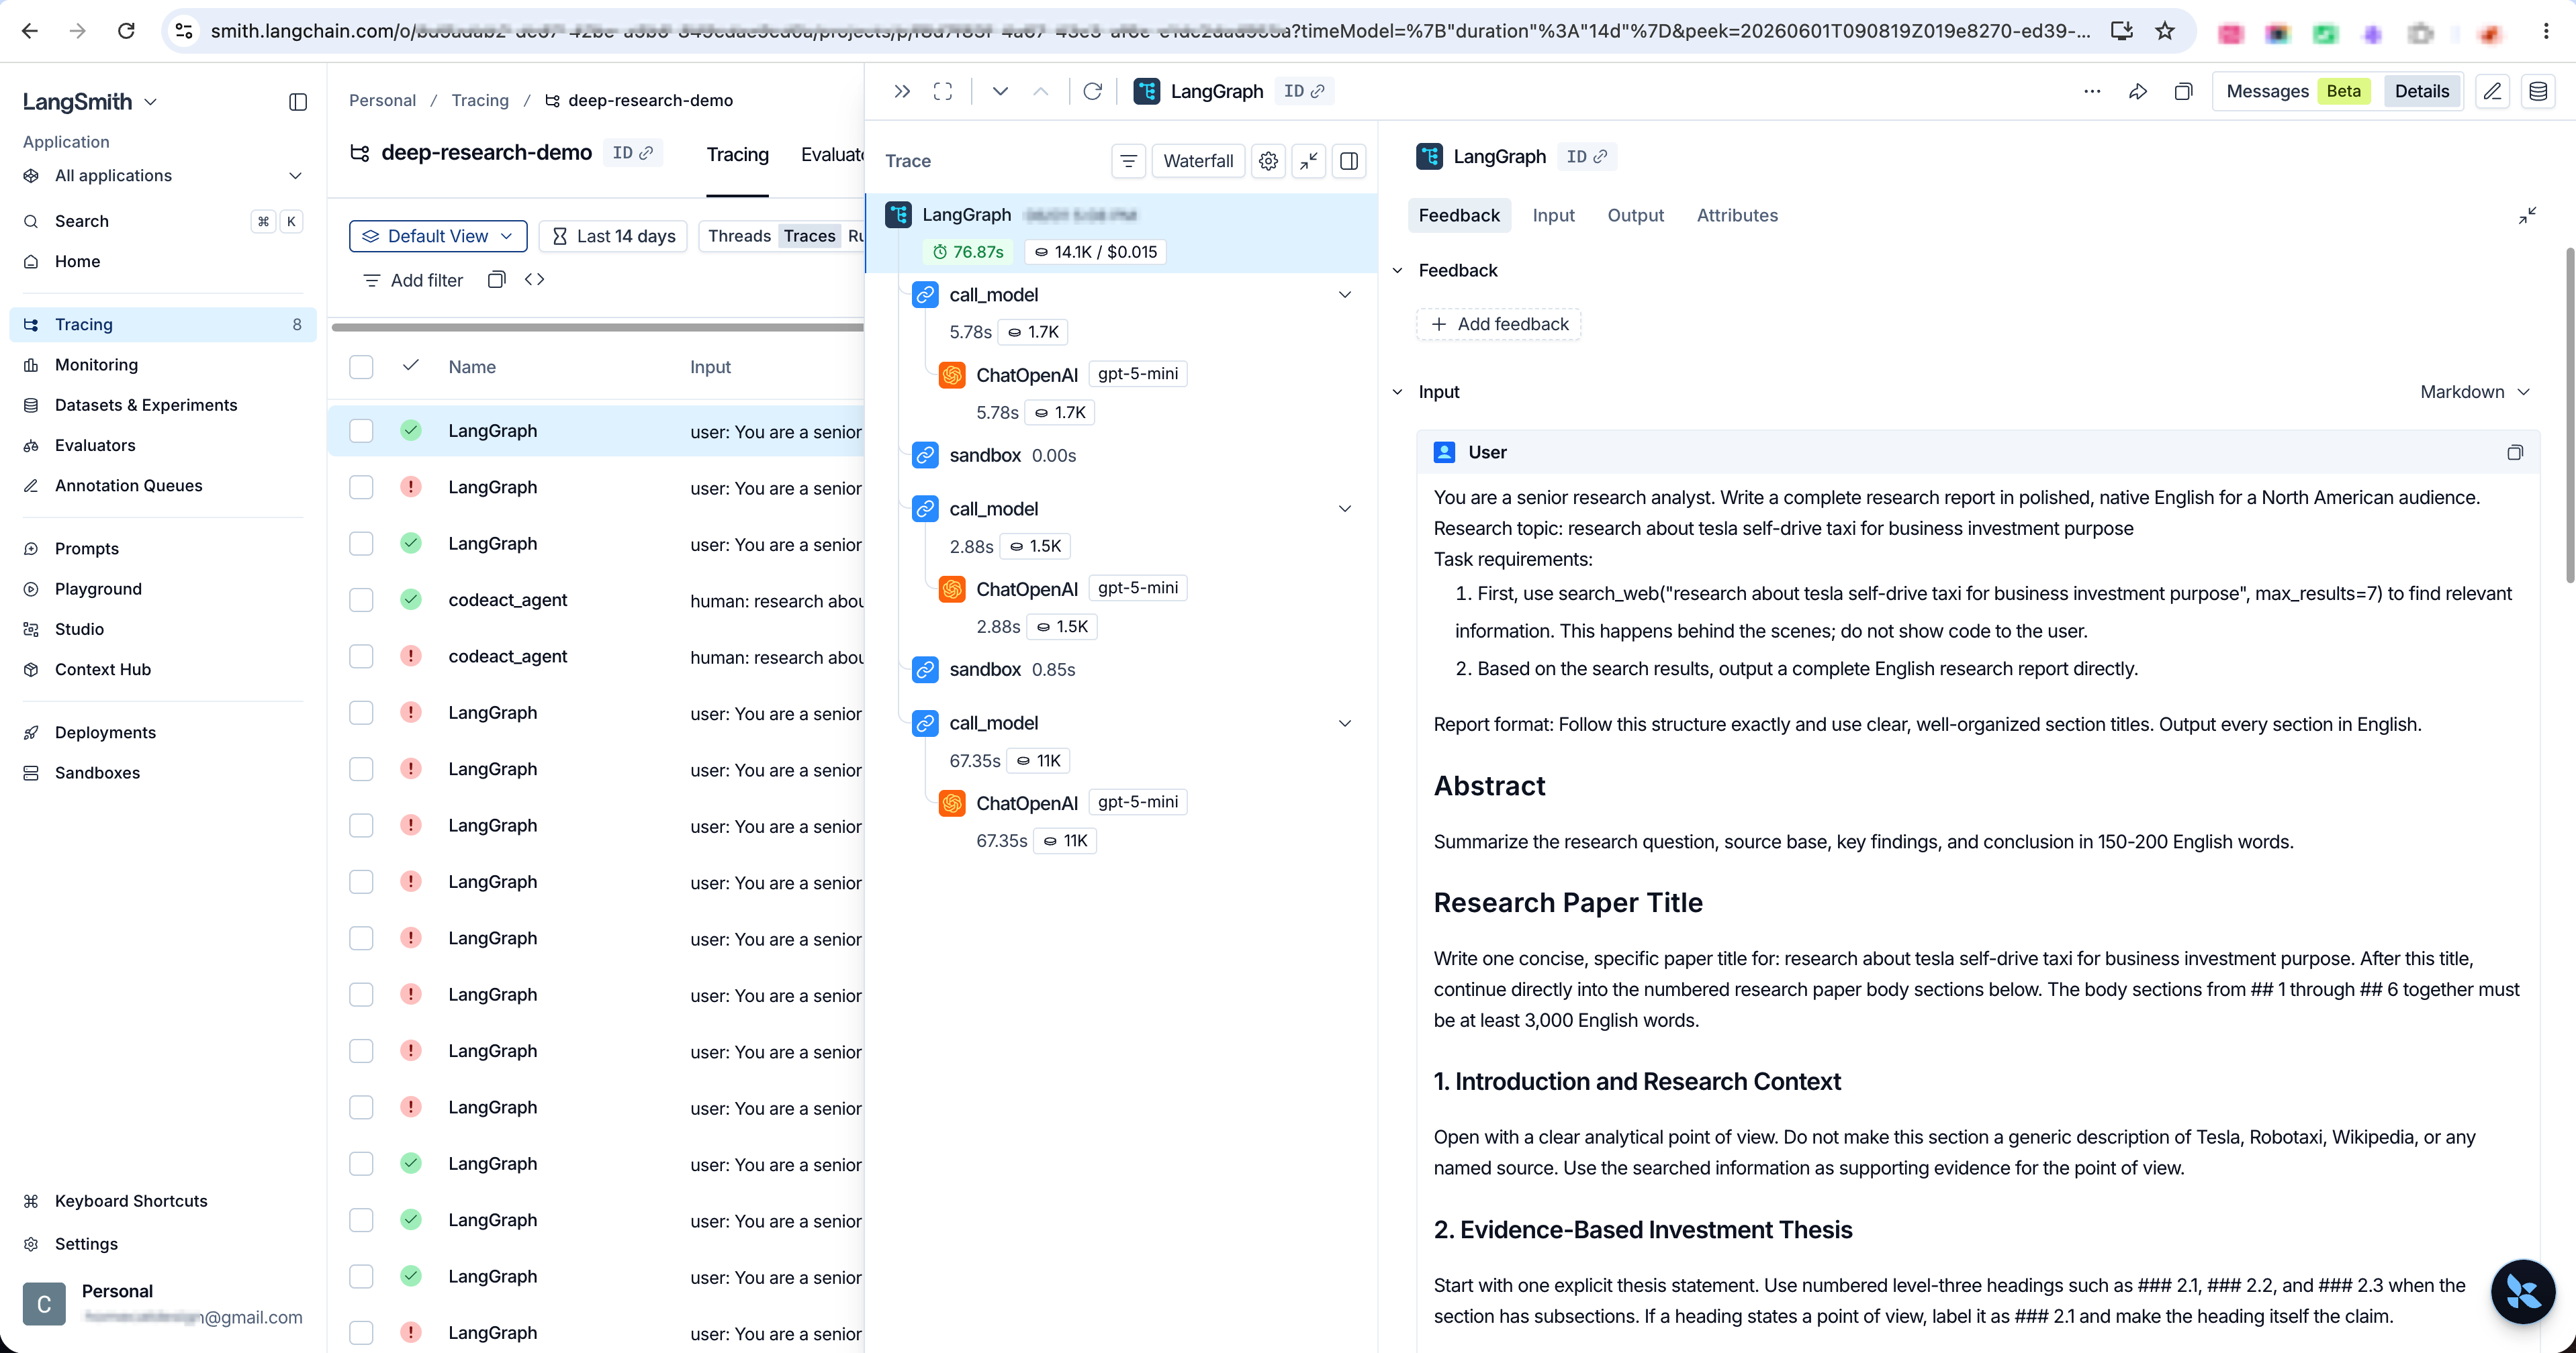Expand trace to fullscreen icon
The image size is (2576, 1353).
942,91
